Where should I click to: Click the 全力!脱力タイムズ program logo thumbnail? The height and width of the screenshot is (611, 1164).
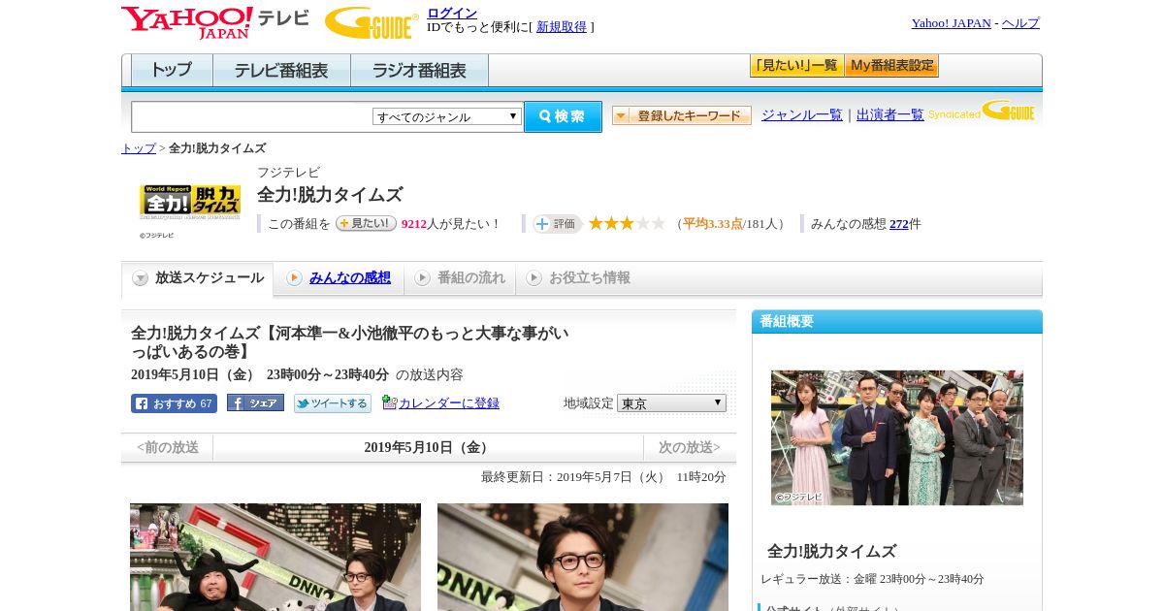click(190, 202)
